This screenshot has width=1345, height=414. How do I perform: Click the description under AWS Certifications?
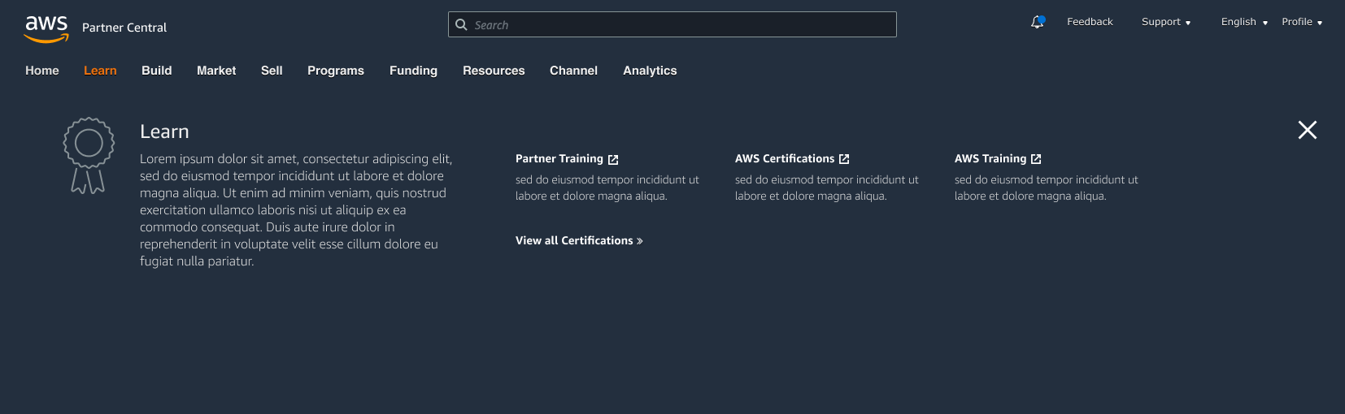(x=827, y=188)
